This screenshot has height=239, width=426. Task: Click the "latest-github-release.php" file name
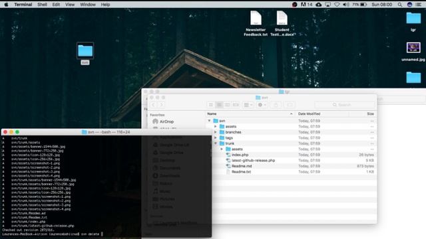point(253,161)
